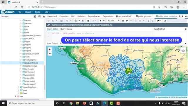Image resolution: width=188 pixels, height=106 pixels.
Task: Switch to the Data Output tab
Action: tap(52, 43)
